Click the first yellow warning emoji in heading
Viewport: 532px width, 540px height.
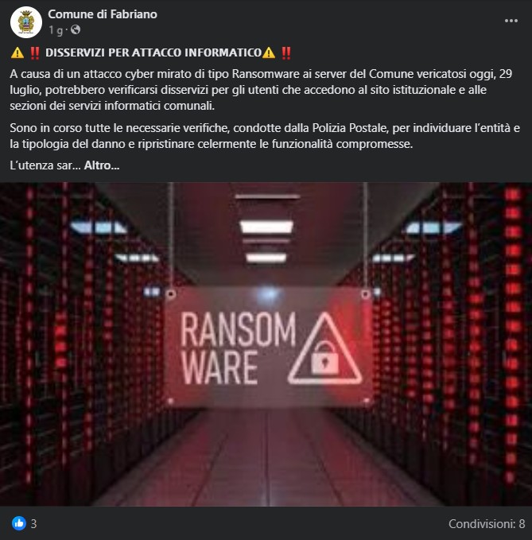17,53
